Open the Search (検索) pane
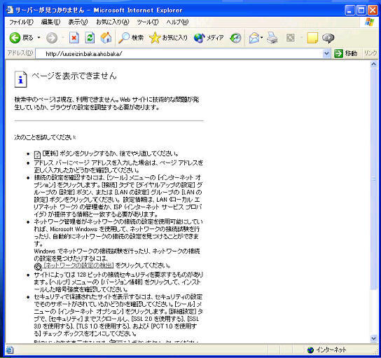This screenshot has width=381, height=358. tap(131, 38)
